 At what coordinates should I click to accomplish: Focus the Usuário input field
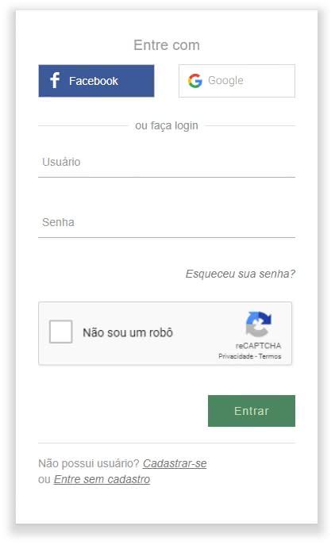167,163
